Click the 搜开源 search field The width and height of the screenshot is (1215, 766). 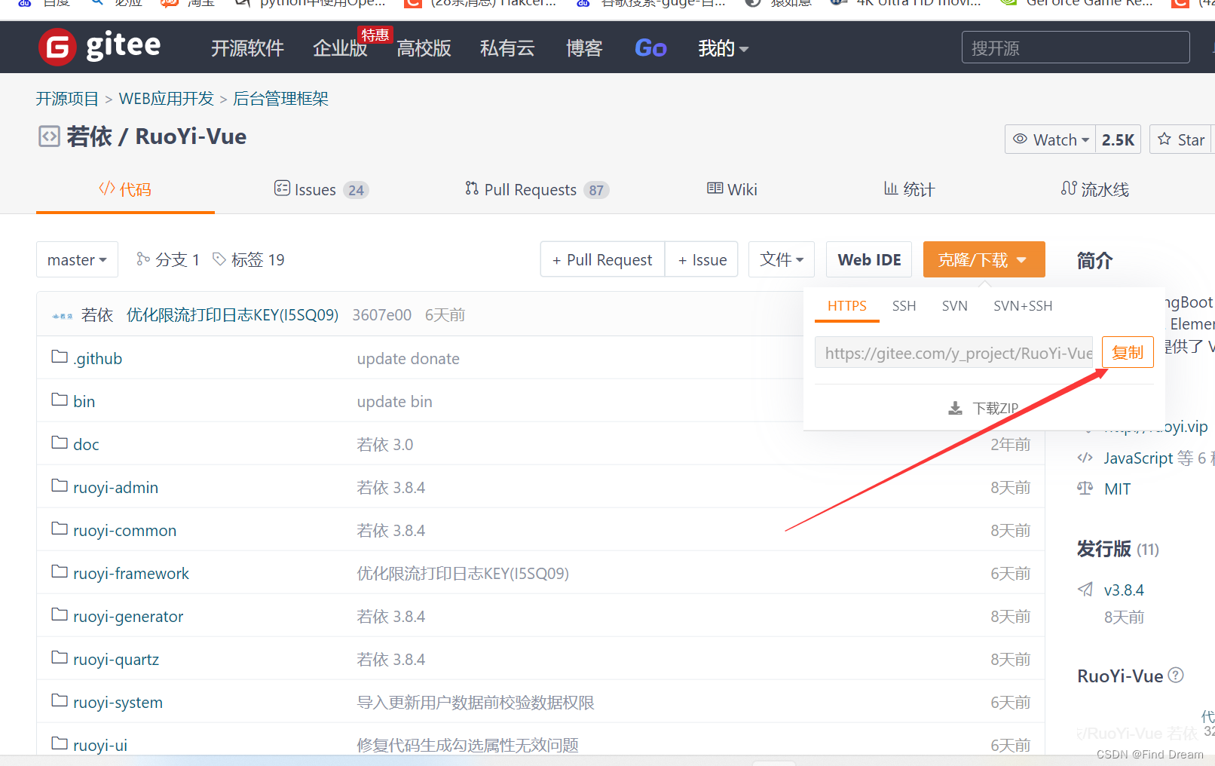pos(1073,47)
